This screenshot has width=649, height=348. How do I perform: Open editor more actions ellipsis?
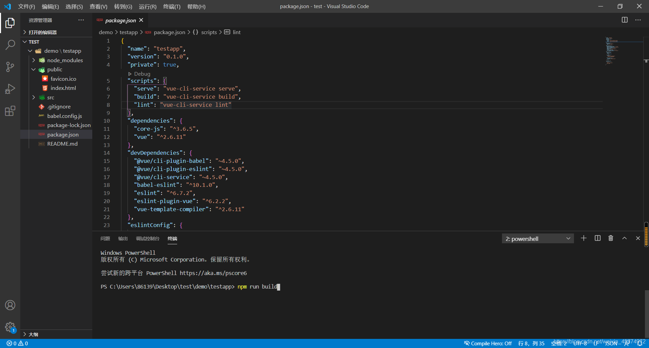click(x=638, y=20)
